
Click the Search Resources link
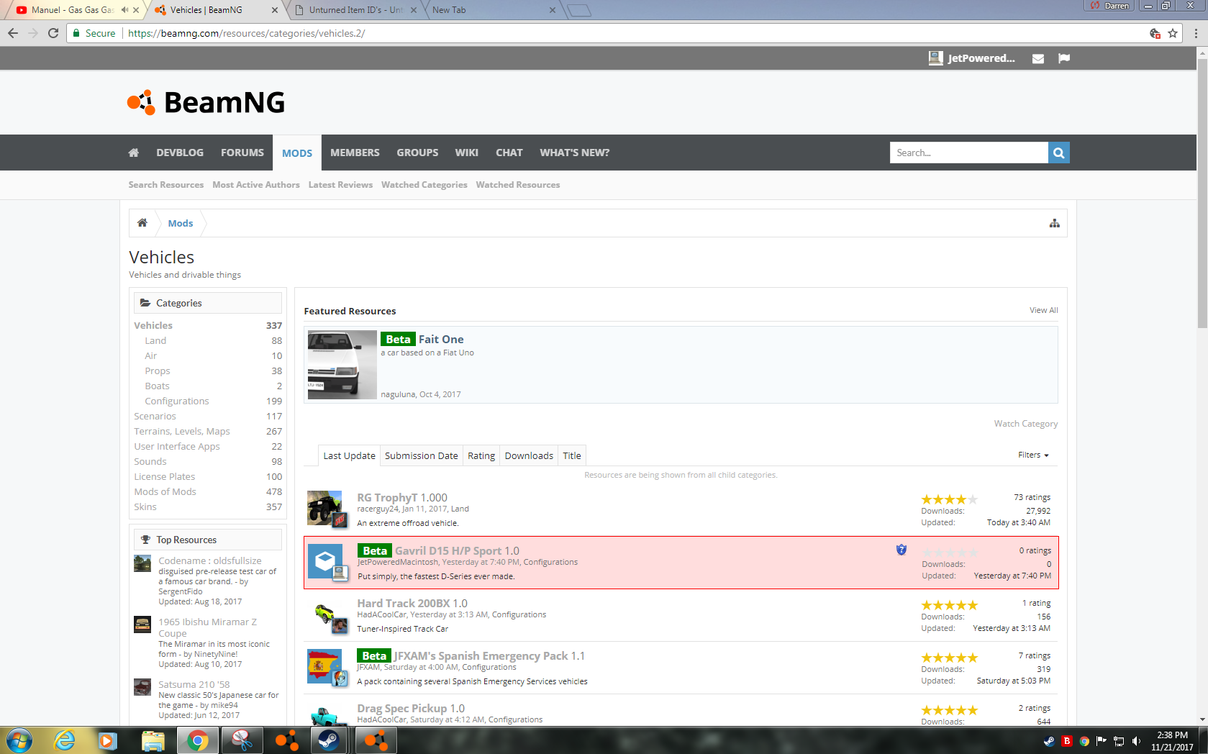[x=166, y=185]
